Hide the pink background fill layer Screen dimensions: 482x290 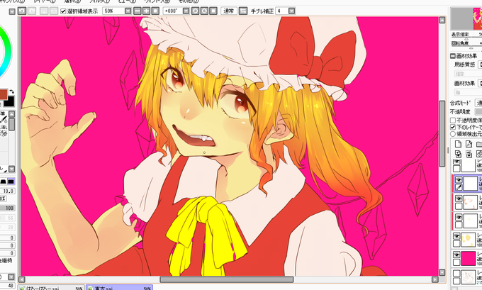coord(456,255)
